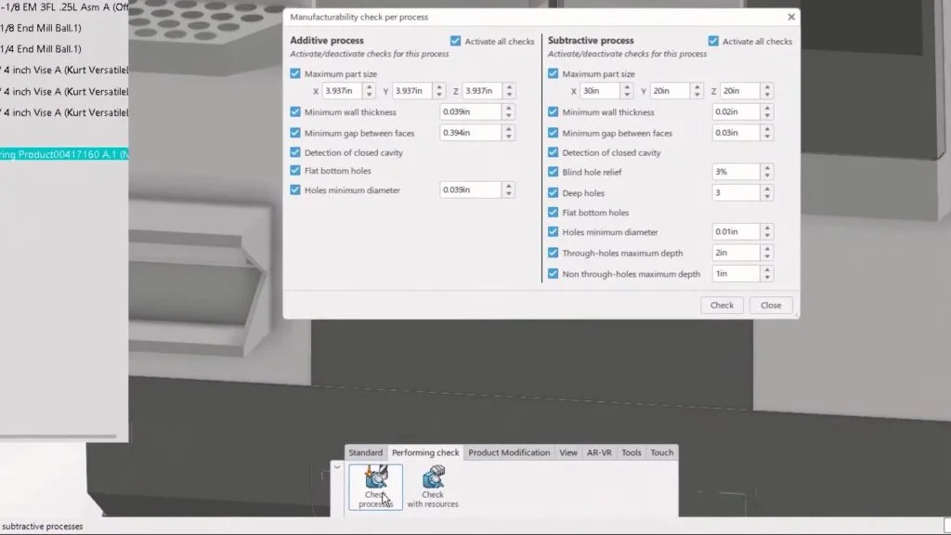Screen dimensions: 951x535
Task: Uncheck Blind hole relief option
Action: point(554,172)
